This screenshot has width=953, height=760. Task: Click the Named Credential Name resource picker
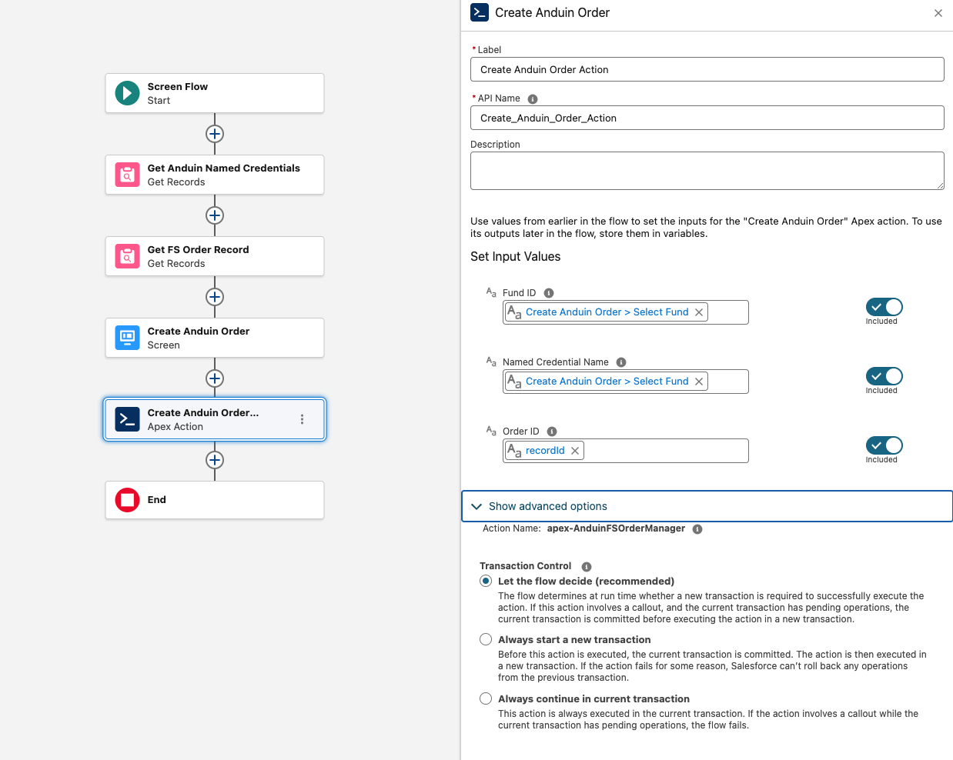pos(625,382)
